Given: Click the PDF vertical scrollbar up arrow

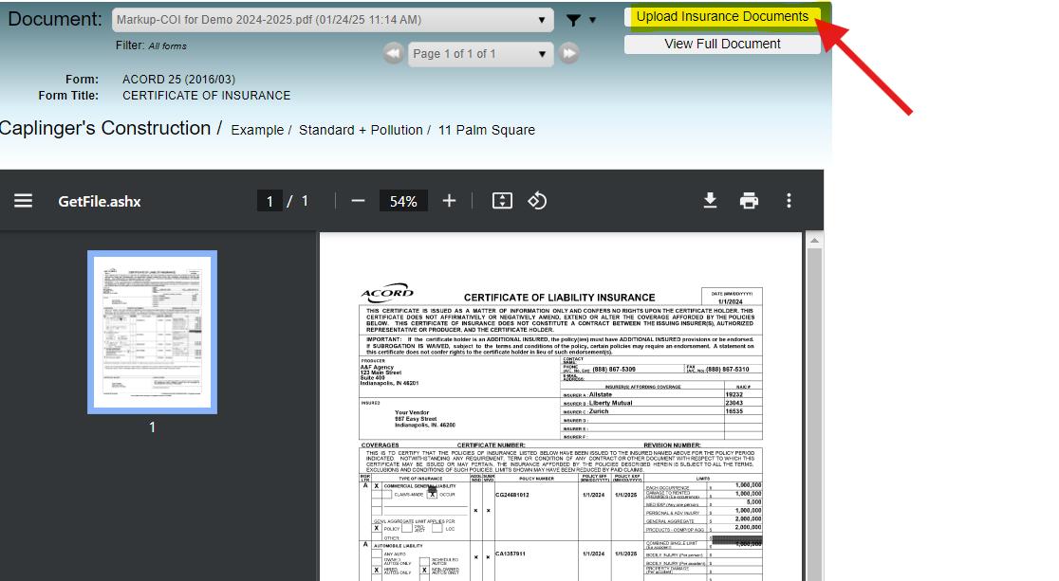Looking at the screenshot, I should [x=814, y=241].
